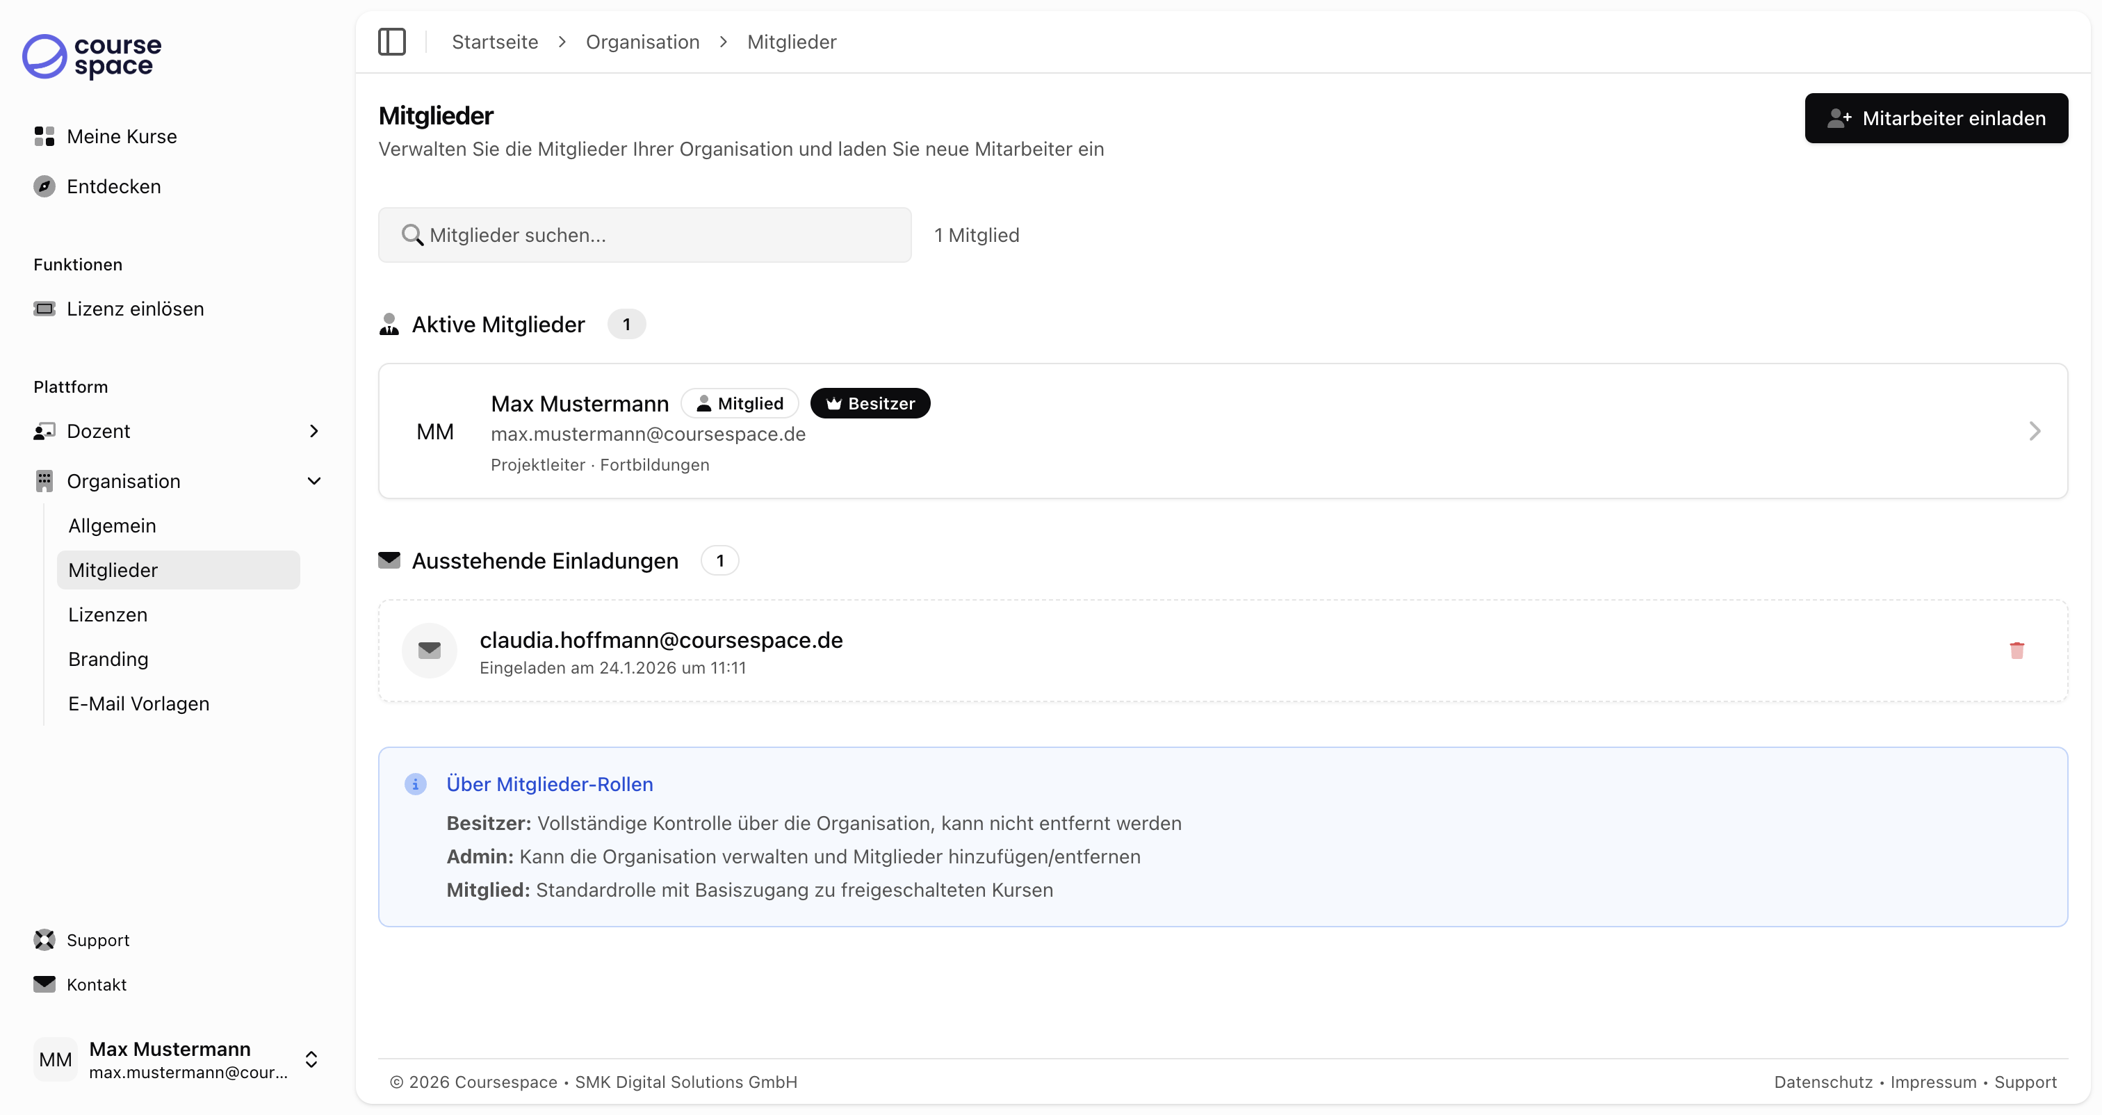Toggle the sidebar panel icon

point(391,42)
